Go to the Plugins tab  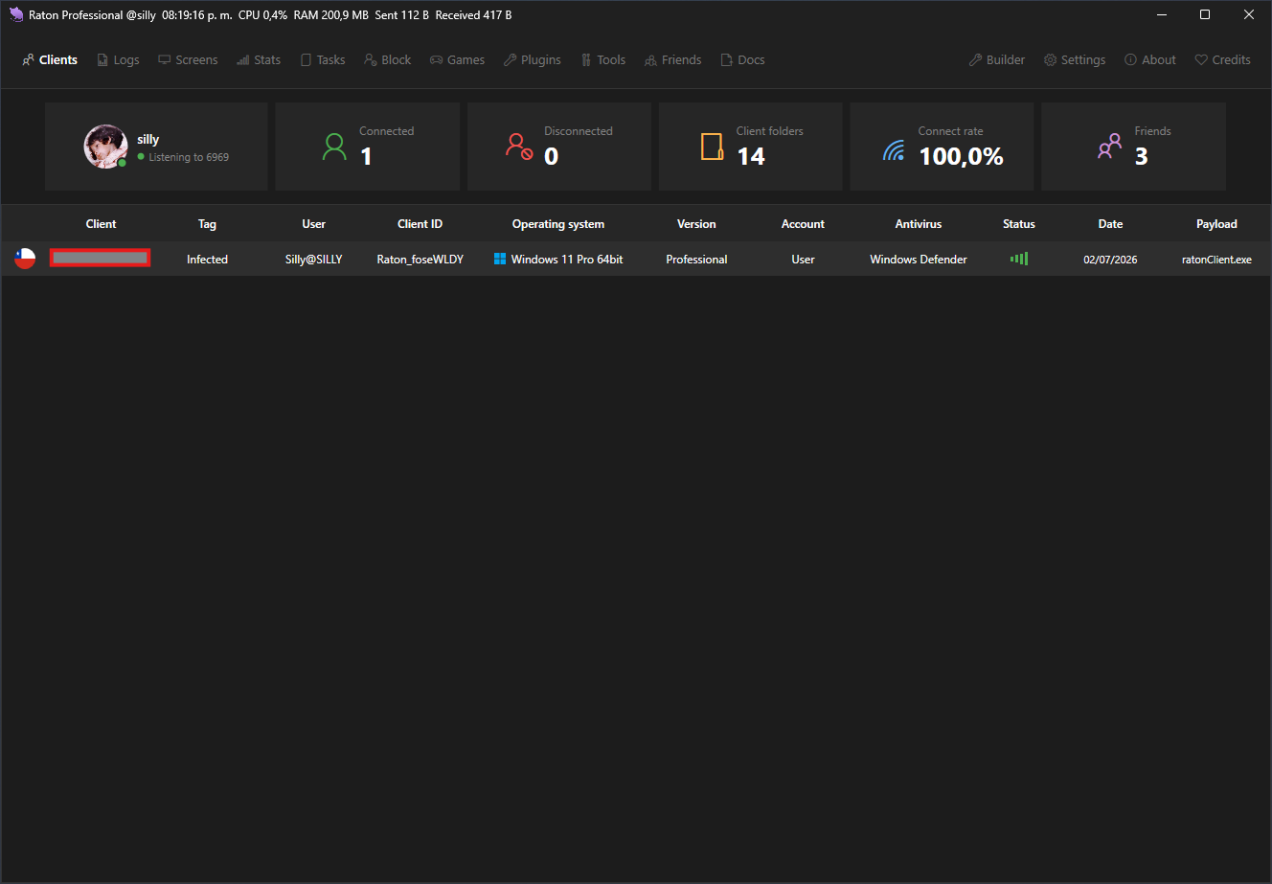[x=533, y=59]
